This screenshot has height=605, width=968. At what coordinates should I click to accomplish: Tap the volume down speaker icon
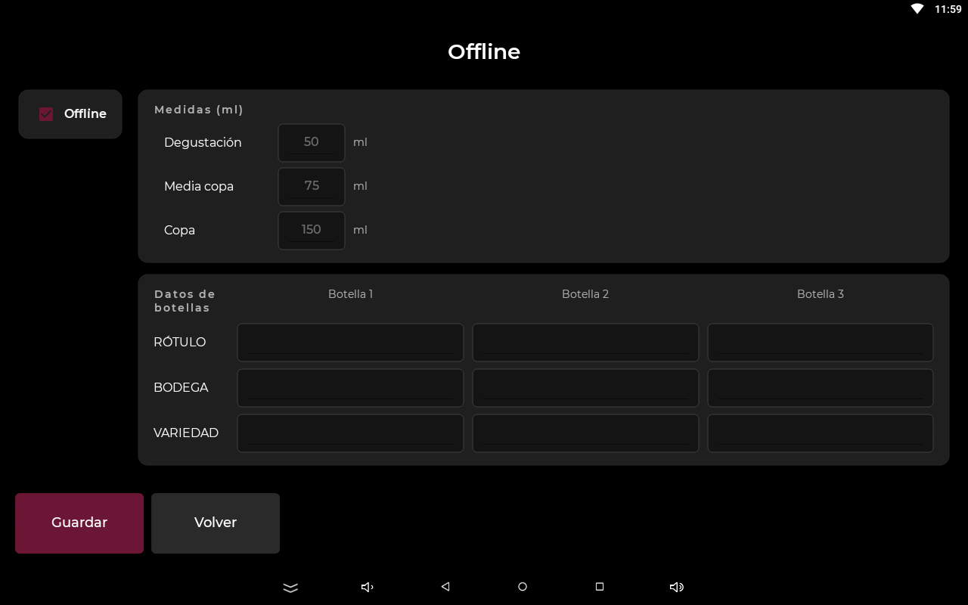368,587
